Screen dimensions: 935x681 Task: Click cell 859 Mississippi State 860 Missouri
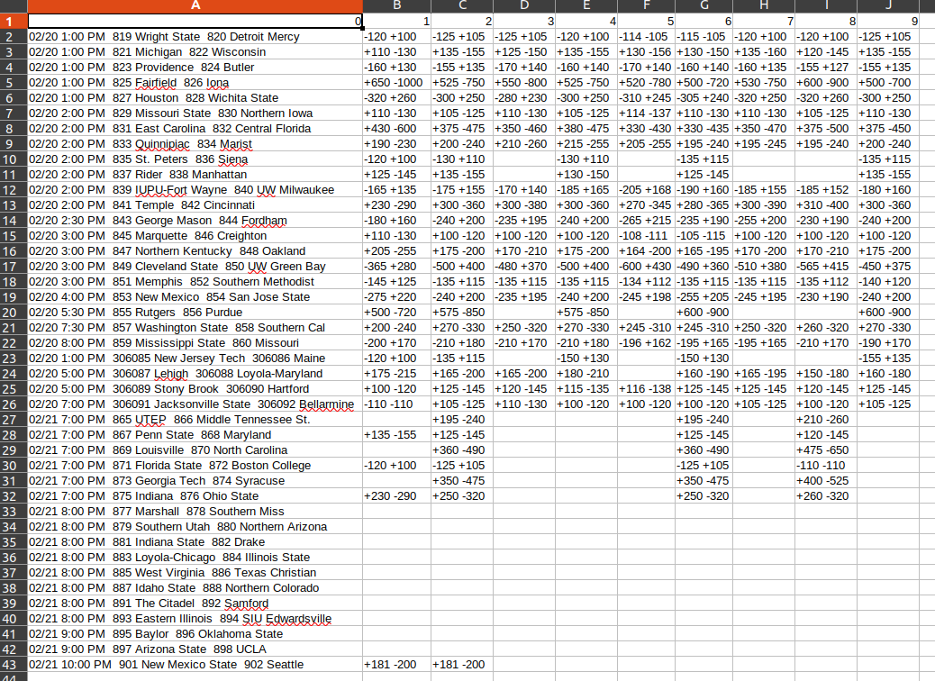pos(195,343)
